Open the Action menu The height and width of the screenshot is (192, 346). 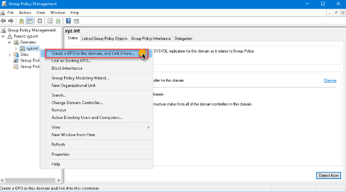coord(25,12)
